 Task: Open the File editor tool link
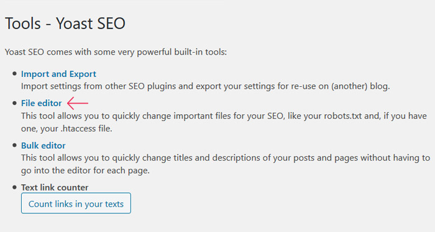coord(42,103)
